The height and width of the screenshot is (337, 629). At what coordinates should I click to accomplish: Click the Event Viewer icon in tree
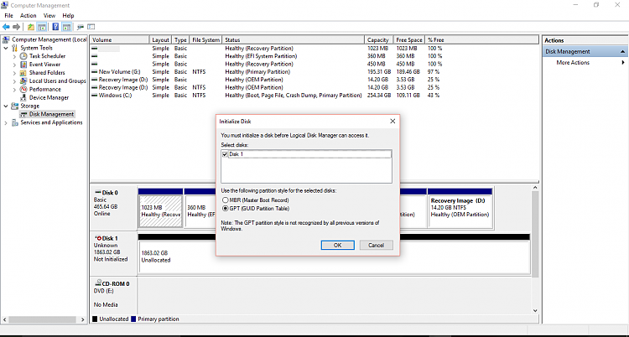coord(23,65)
